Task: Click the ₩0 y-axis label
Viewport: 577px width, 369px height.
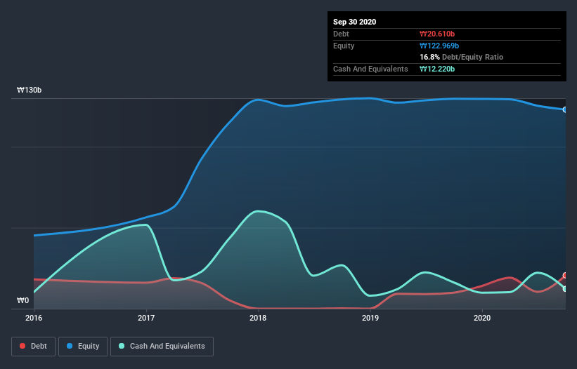Action: [22, 300]
